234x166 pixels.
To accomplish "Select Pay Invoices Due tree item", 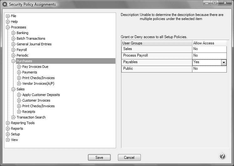I will 35,67.
